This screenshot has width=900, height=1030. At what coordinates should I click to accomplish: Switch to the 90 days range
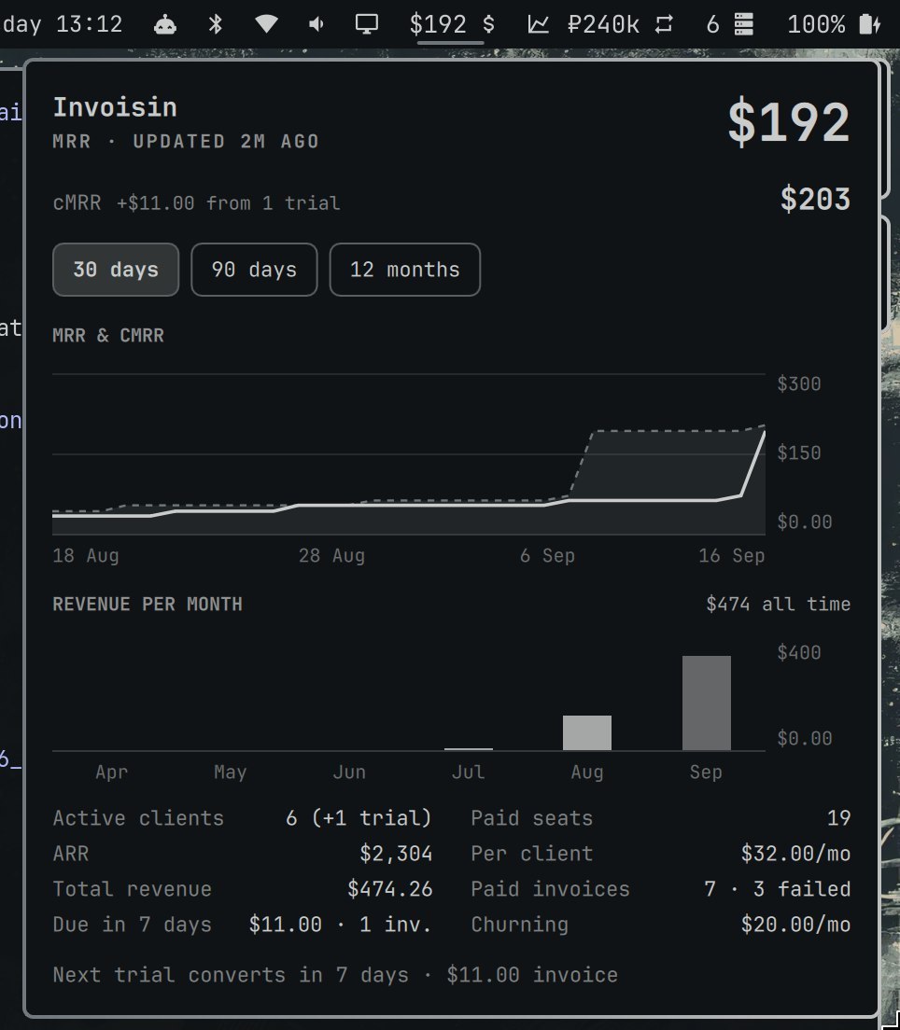click(x=255, y=270)
